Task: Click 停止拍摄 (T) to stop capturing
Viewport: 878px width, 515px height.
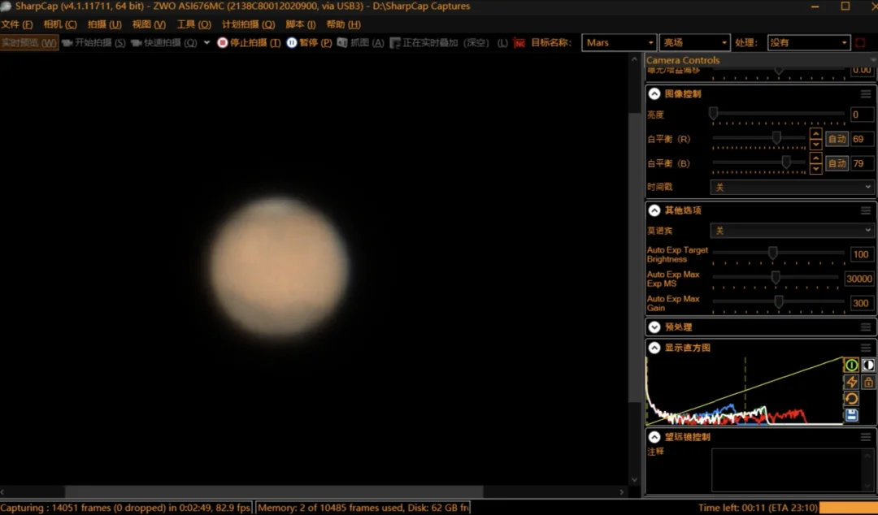Action: pos(249,42)
